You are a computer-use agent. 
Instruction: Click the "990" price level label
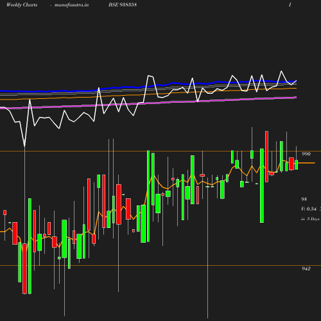coord(306,154)
